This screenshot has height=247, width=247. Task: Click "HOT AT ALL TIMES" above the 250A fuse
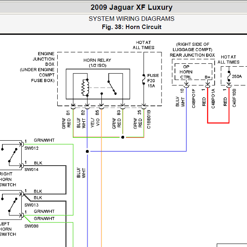tap(229, 60)
